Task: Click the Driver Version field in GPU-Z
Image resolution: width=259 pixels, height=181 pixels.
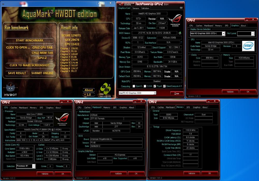Action: click(x=157, y=67)
